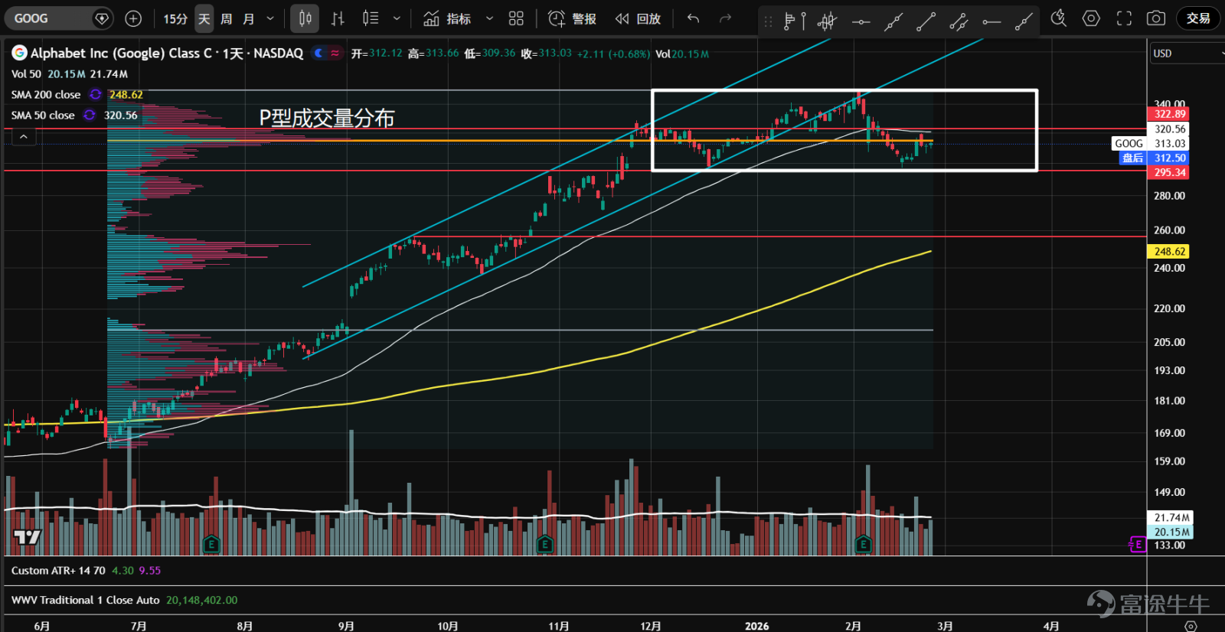Switch to the 15分 timeframe
This screenshot has height=632, width=1225.
click(x=175, y=18)
